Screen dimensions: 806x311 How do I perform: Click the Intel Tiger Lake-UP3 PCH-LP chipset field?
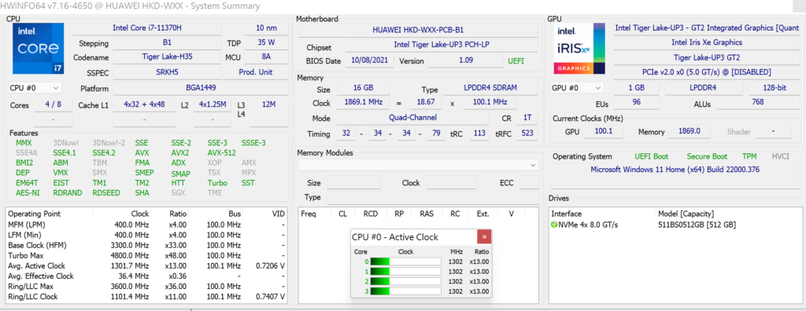point(441,46)
